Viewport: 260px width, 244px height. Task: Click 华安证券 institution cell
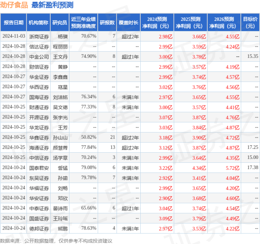(x=39, y=198)
